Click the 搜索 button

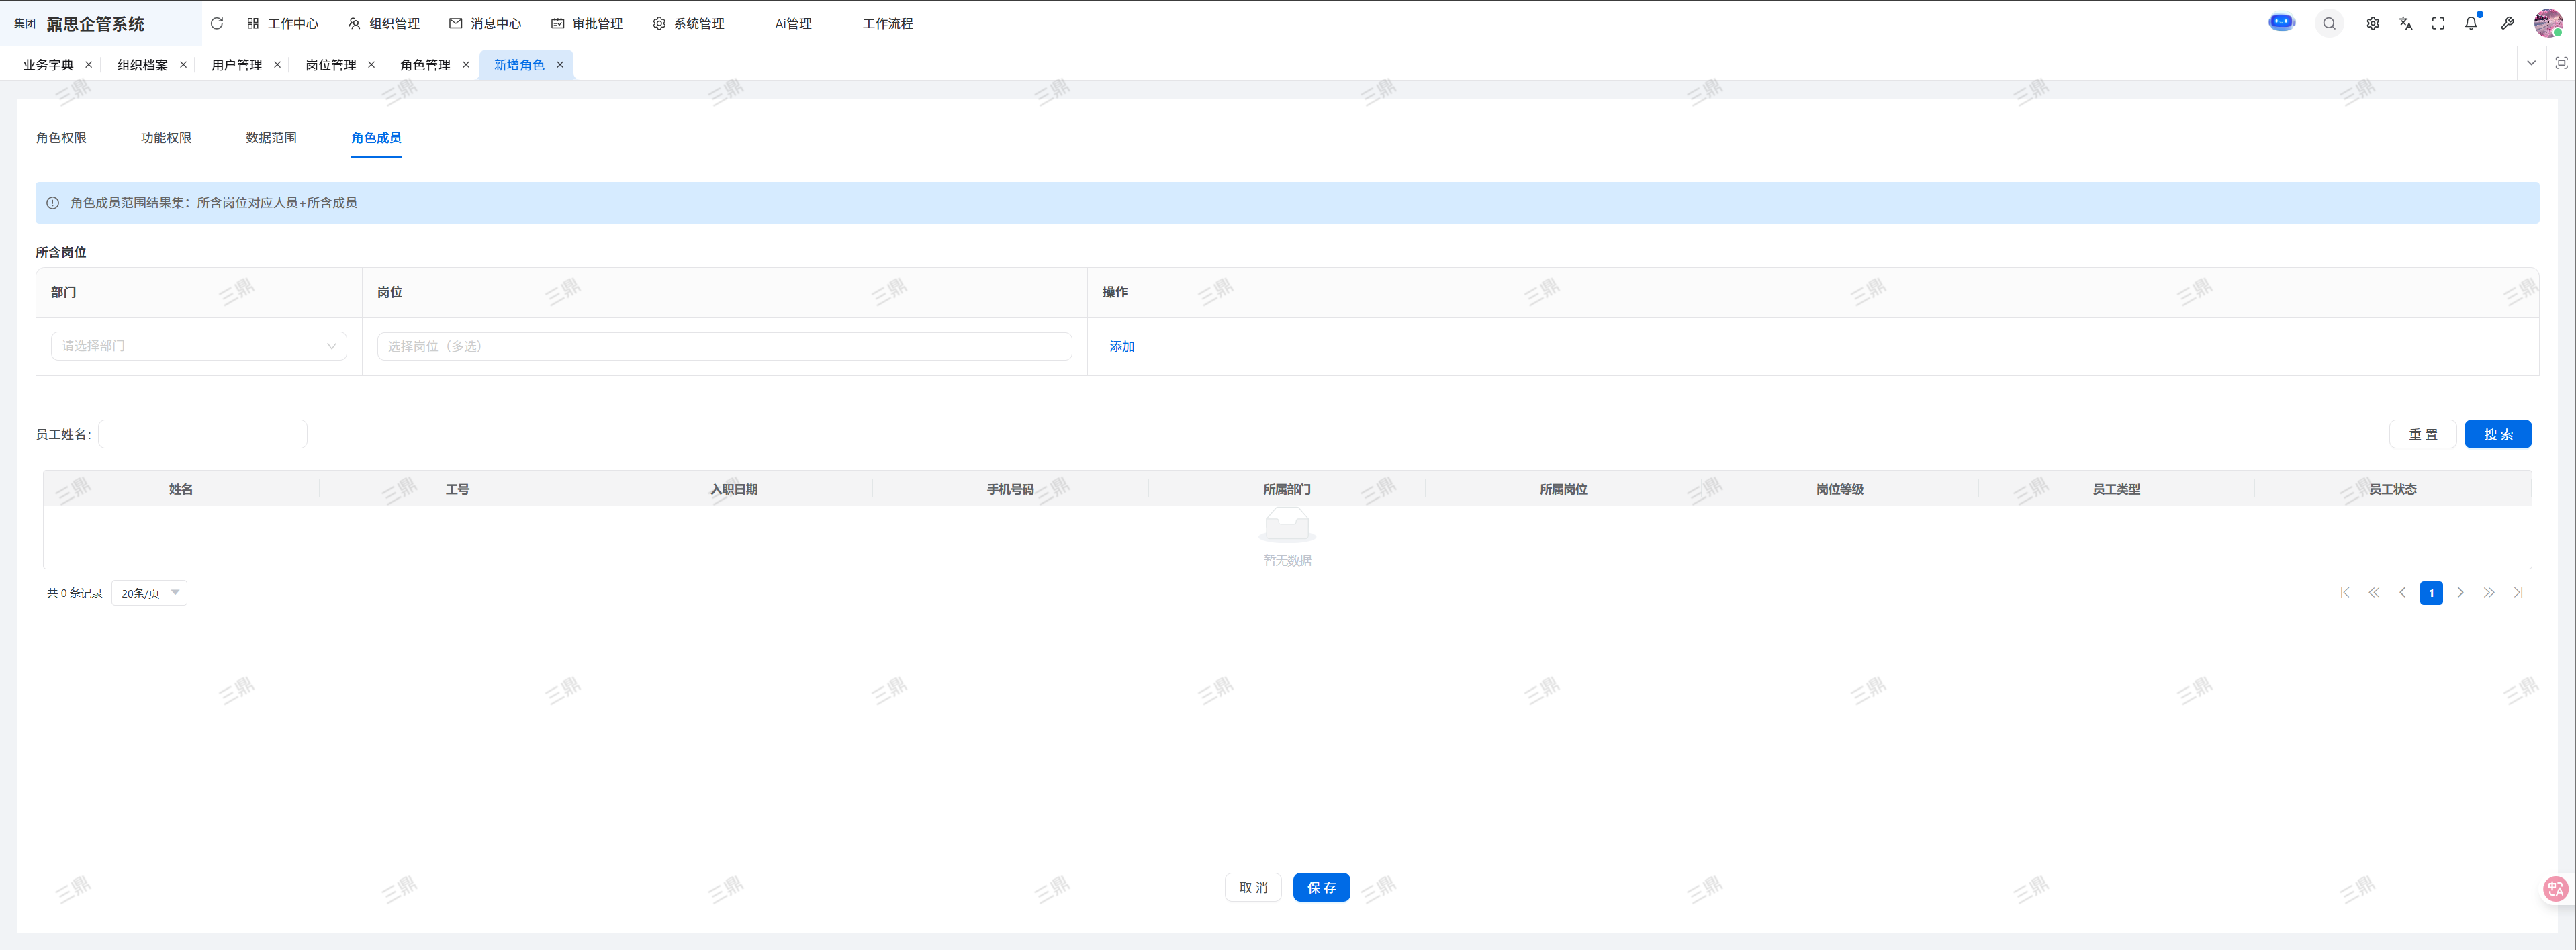click(2497, 434)
